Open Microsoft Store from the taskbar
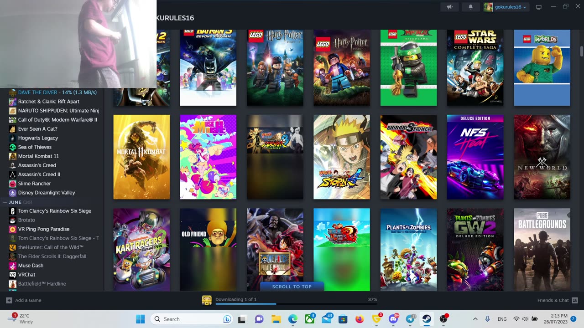 coord(343,319)
